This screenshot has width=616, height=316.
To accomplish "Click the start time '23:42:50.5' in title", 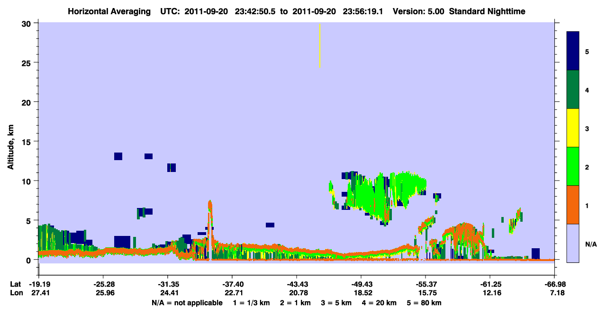I will point(256,11).
